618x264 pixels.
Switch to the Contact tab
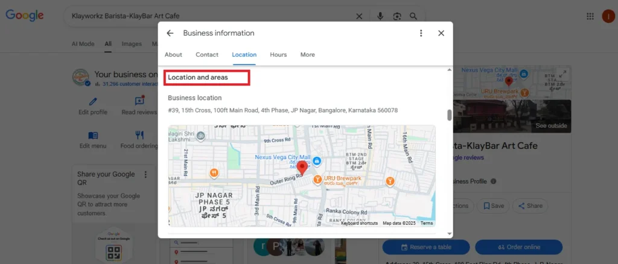207,55
